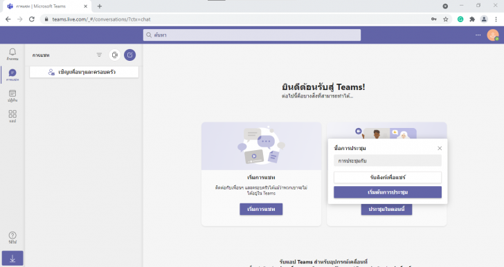
Task: Click the browser back arrow
Action: 8,19
